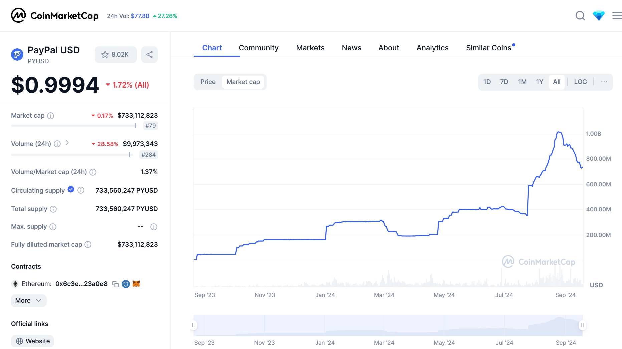Open the Community tab
622x349 pixels.
(x=259, y=48)
